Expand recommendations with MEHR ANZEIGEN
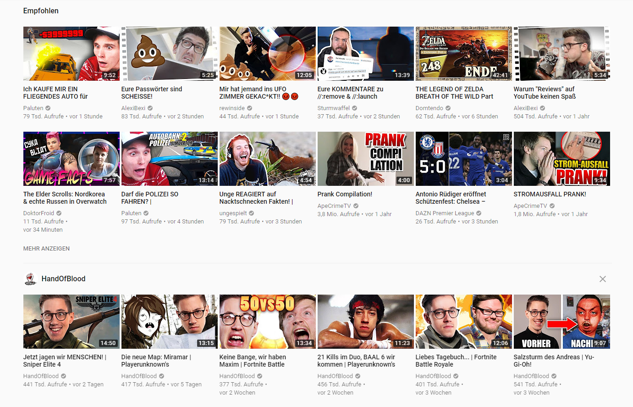Screen dimensions: 633x407 pos(46,249)
